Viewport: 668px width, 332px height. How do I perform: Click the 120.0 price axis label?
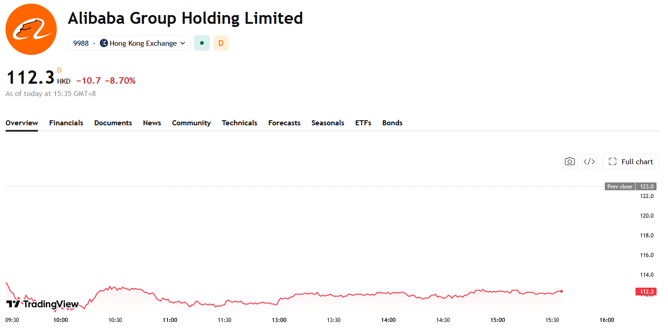click(646, 215)
